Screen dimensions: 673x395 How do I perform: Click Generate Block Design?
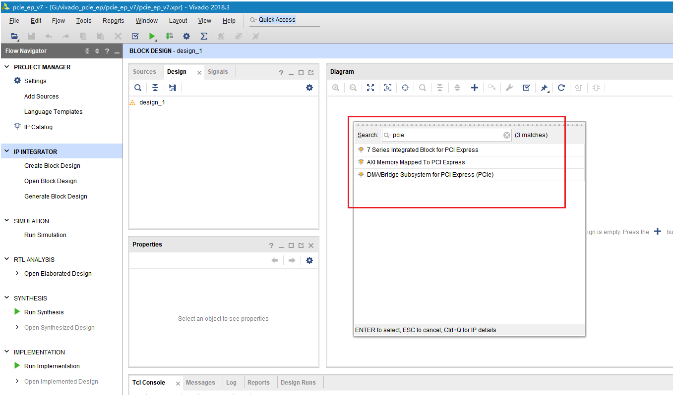pos(56,197)
